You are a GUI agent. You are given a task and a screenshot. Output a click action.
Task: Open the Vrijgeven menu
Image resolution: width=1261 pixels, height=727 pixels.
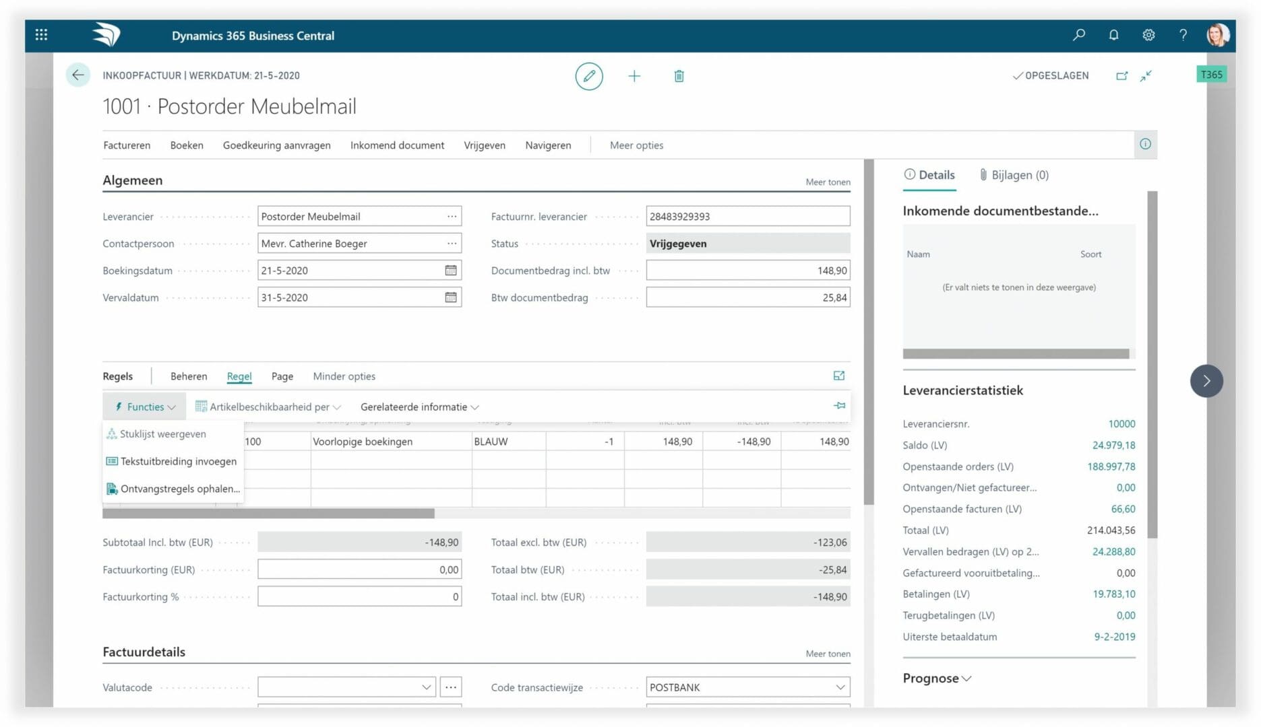coord(484,145)
